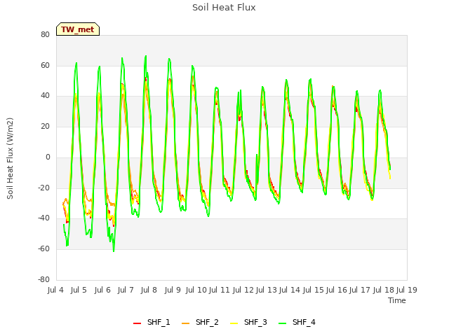Screen dimensions: 449x336
Task: Toggle SHF_1 series in legend
Action: 152,322
